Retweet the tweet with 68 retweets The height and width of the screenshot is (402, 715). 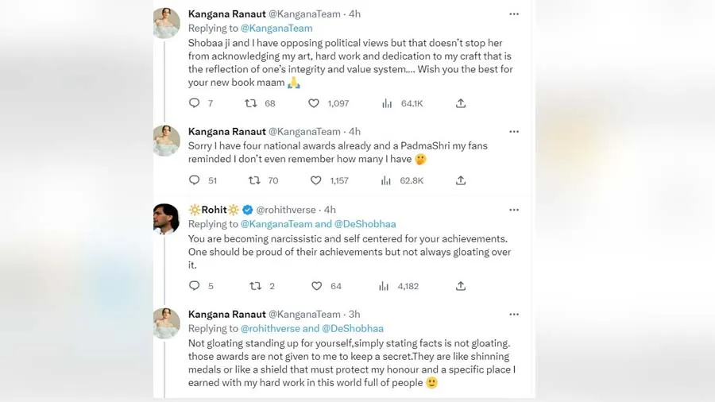tap(251, 103)
